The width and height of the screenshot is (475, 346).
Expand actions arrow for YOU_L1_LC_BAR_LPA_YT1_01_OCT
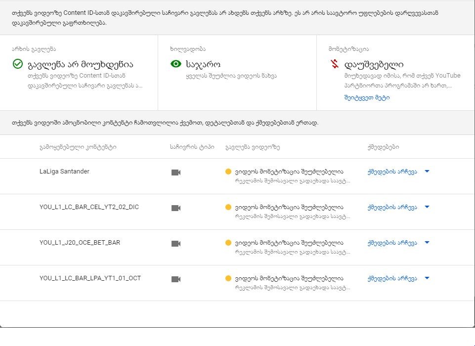point(427,278)
